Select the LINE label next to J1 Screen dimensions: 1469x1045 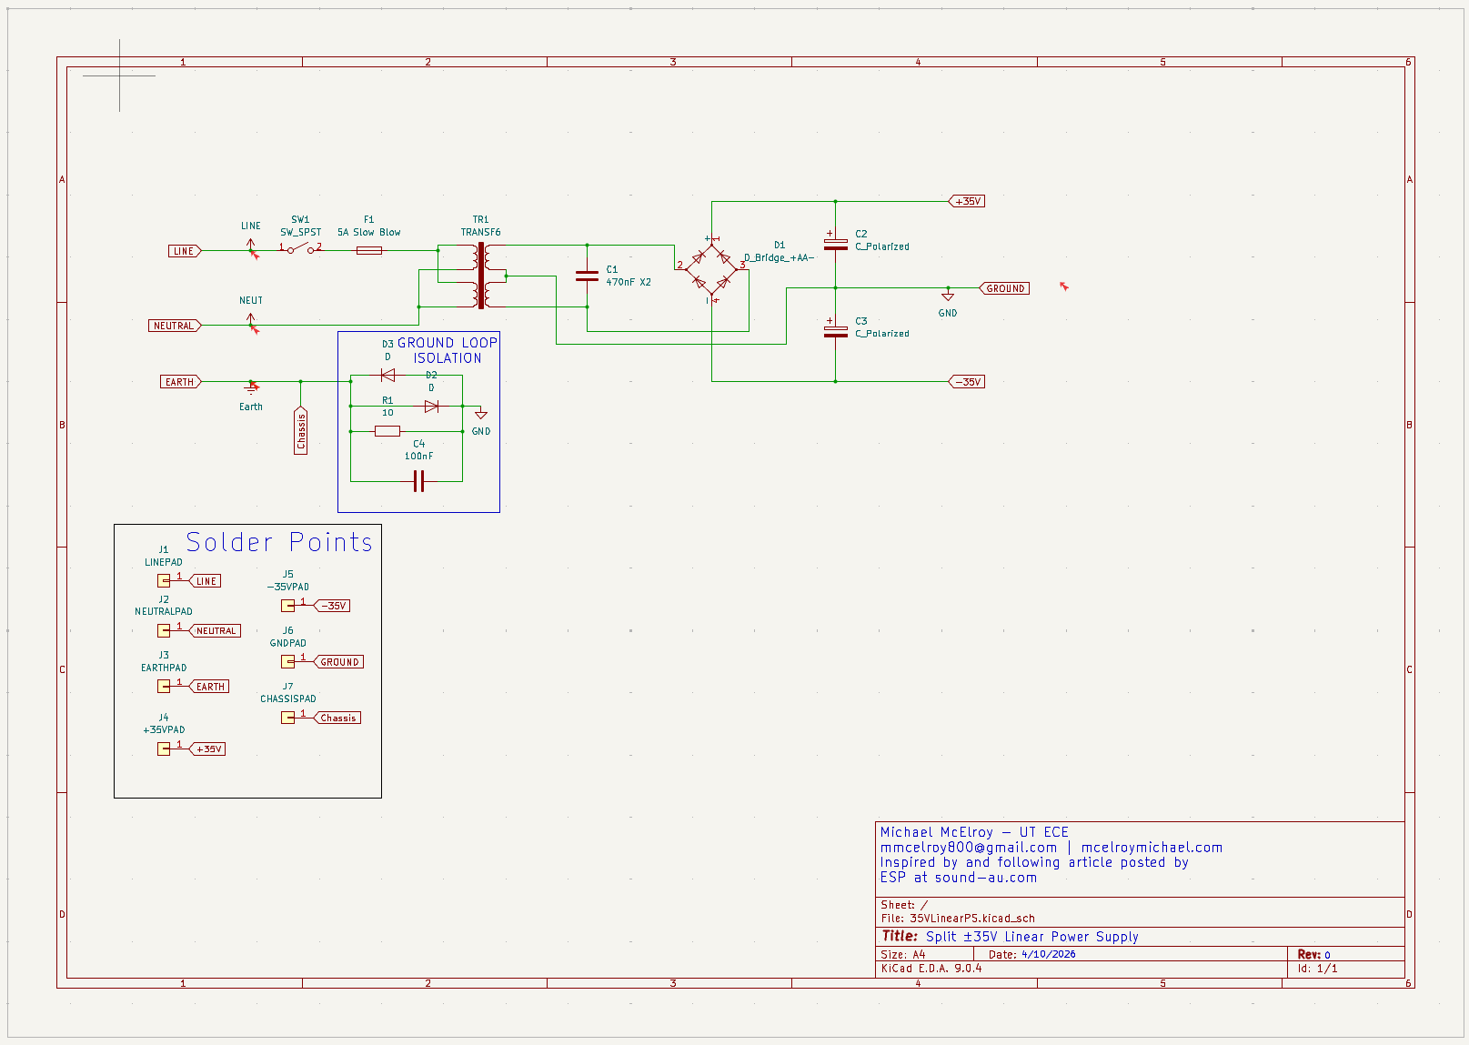pyautogui.click(x=206, y=581)
